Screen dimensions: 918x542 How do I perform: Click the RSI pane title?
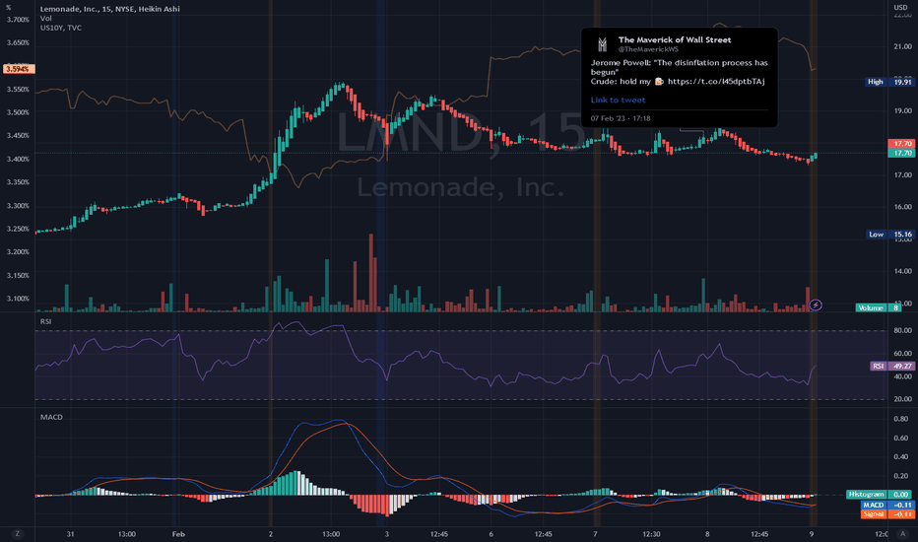tap(45, 321)
